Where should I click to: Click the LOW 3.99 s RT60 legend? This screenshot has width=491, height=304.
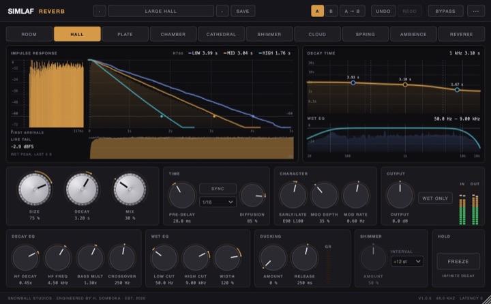(x=203, y=53)
